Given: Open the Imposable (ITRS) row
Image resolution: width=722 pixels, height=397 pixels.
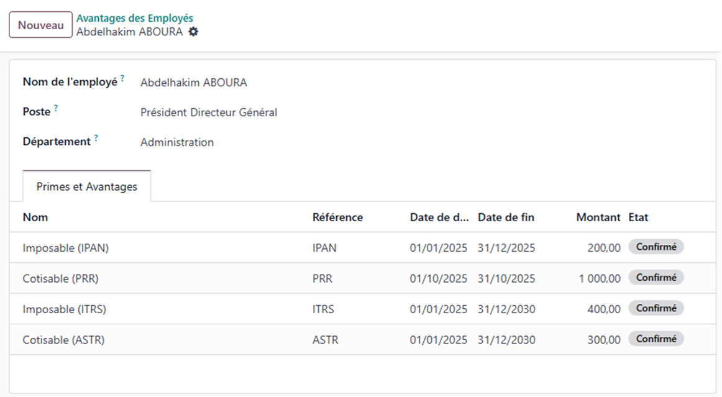Looking at the screenshot, I should click(65, 309).
